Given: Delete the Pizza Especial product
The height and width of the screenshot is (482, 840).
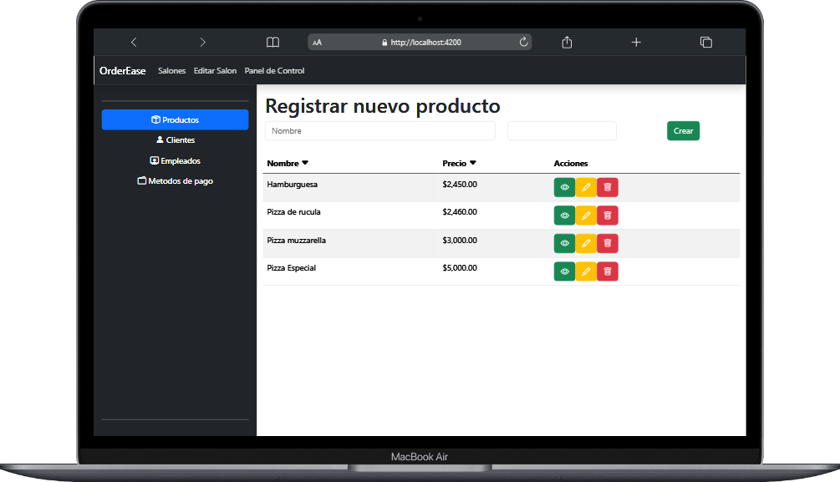Looking at the screenshot, I should click(x=608, y=271).
